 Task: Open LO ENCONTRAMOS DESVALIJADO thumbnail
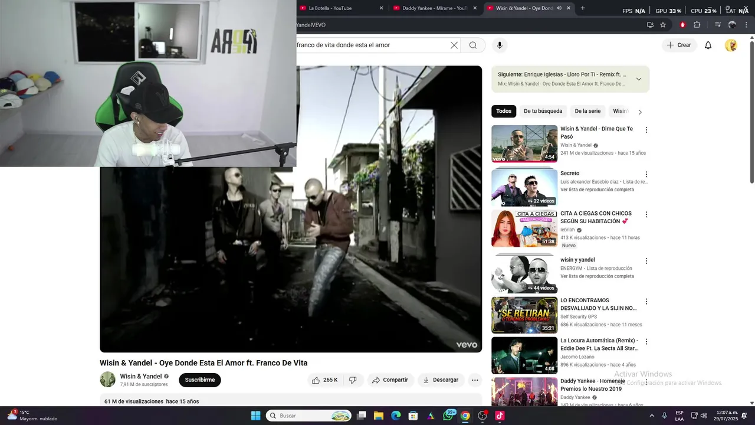[x=524, y=315]
